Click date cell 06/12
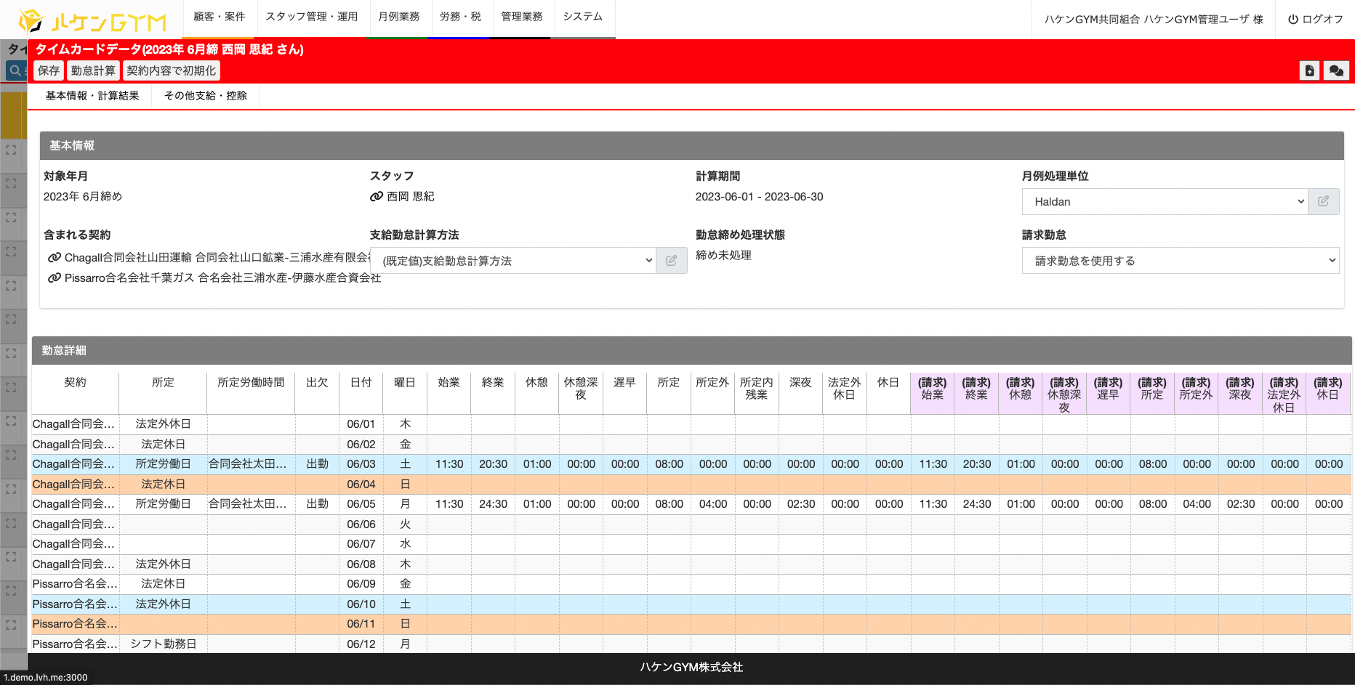This screenshot has height=685, width=1355. 361,644
